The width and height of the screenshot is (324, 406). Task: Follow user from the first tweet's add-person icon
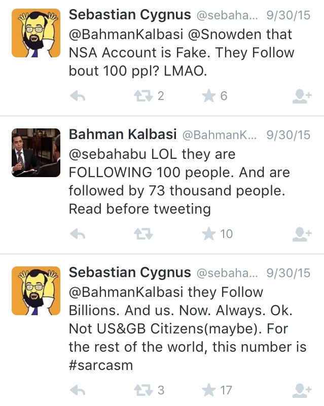302,96
